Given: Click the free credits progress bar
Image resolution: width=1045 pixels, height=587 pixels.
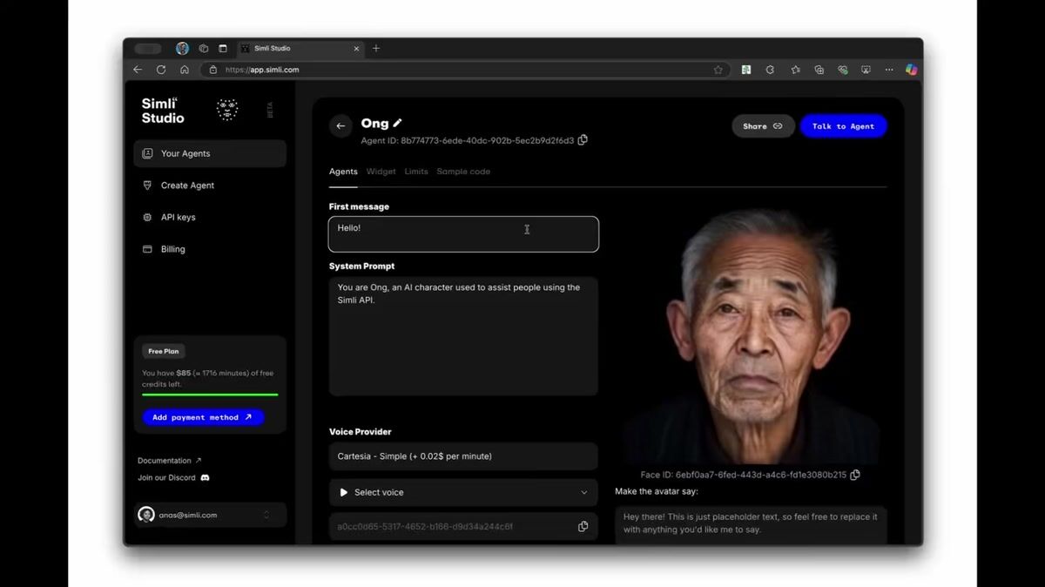Looking at the screenshot, I should [210, 395].
